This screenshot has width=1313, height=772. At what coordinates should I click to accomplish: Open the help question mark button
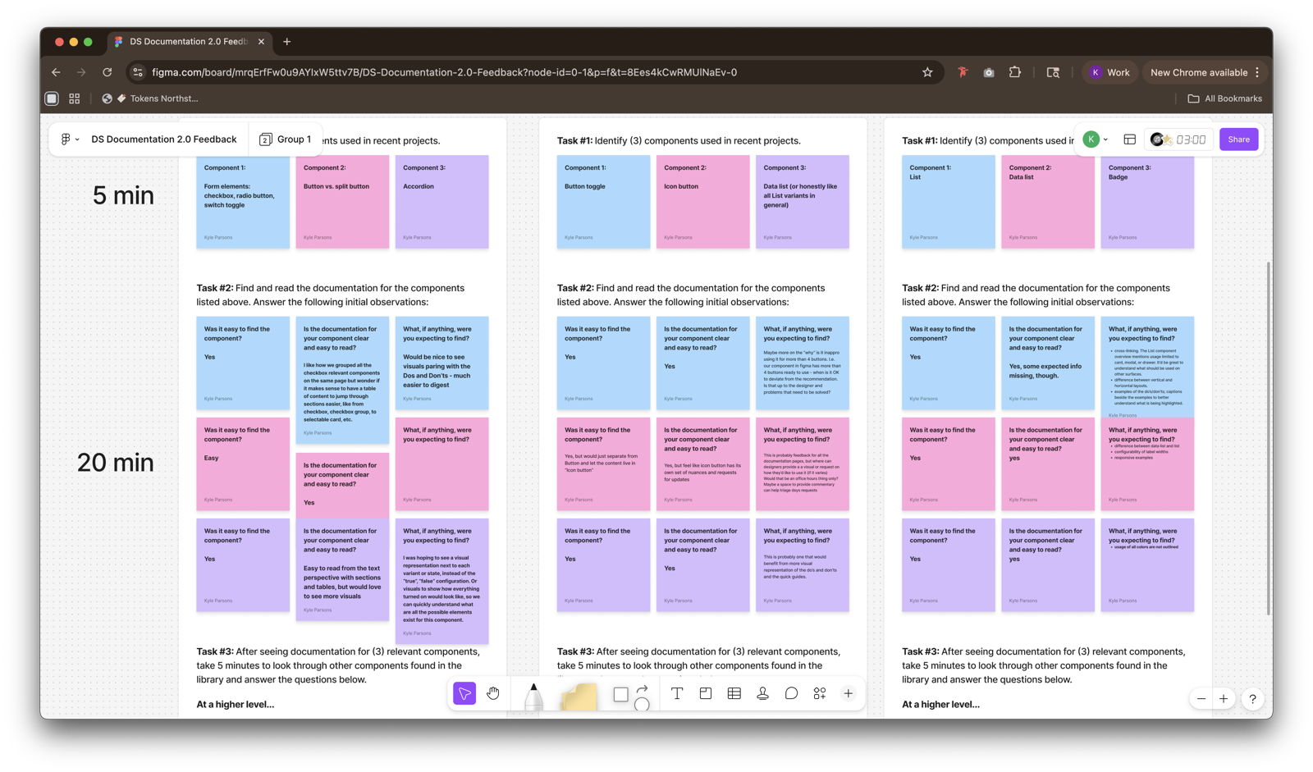coord(1252,699)
